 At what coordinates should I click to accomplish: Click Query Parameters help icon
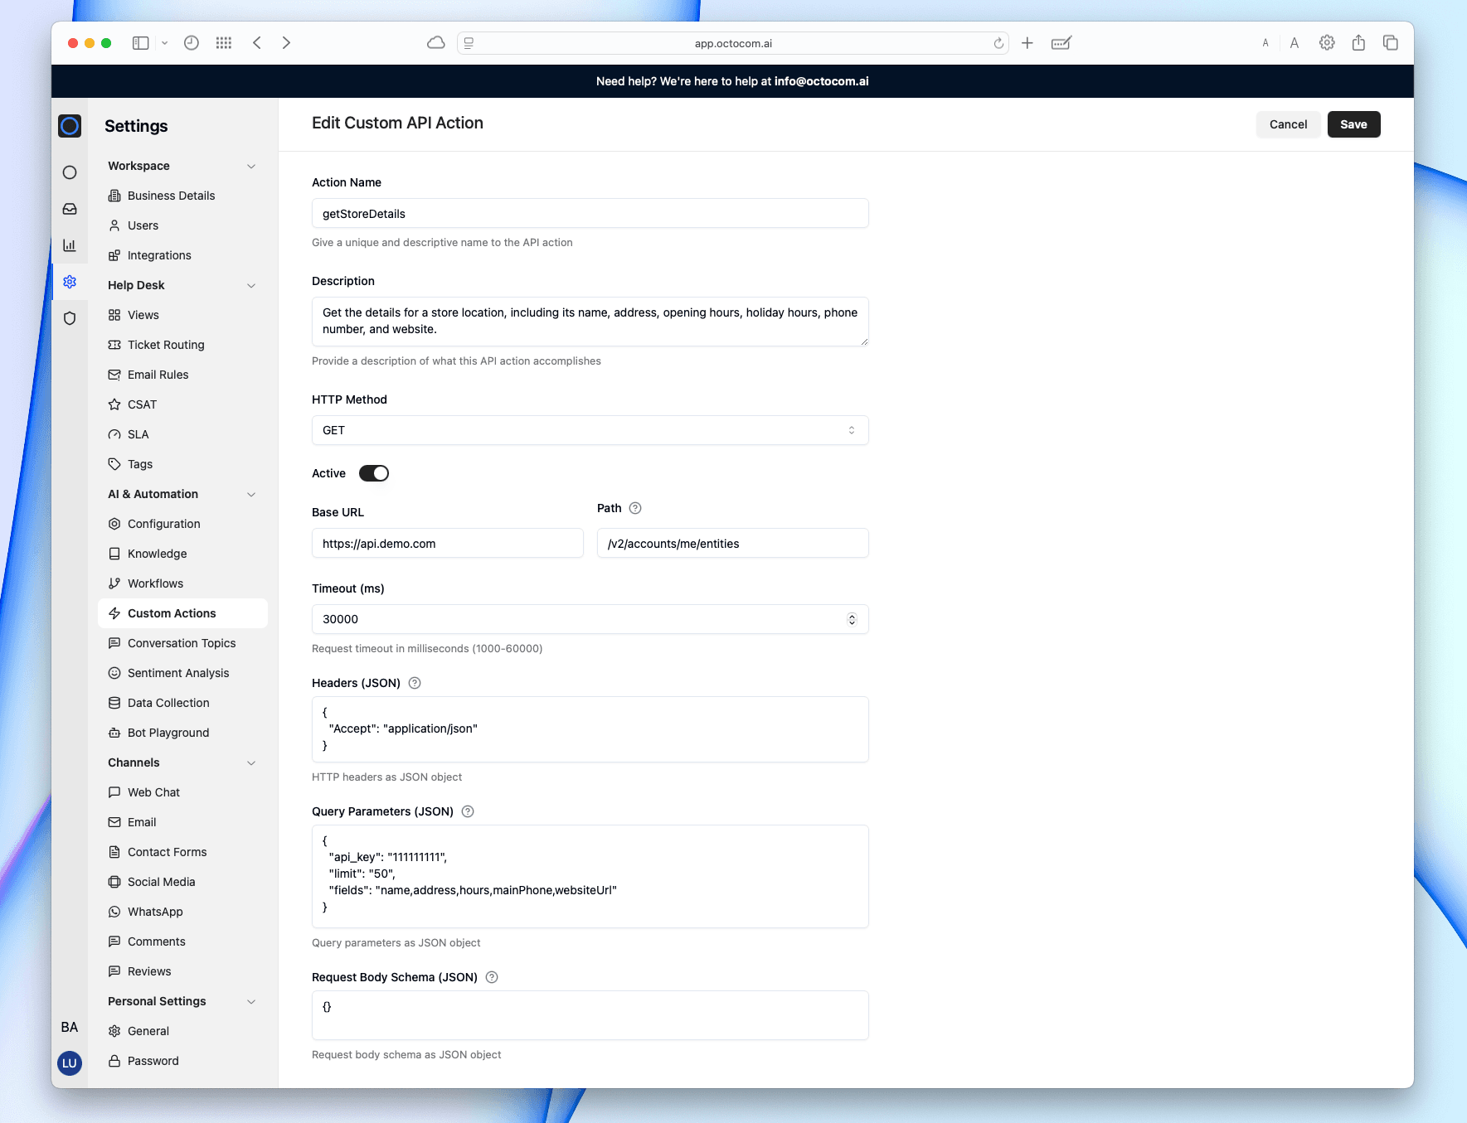pos(468,811)
